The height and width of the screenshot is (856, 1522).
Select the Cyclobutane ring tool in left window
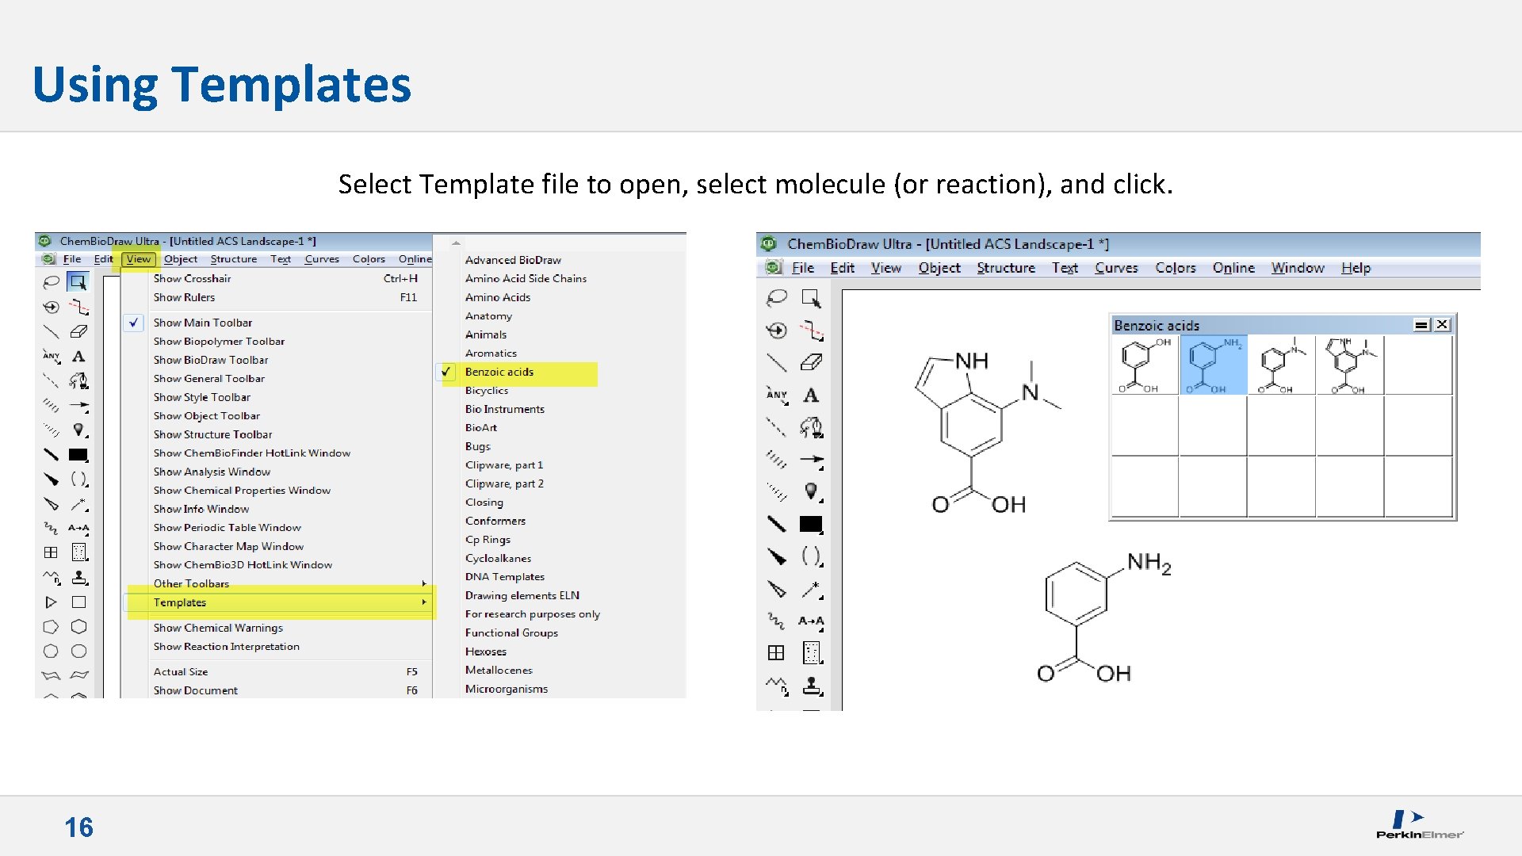pyautogui.click(x=78, y=602)
